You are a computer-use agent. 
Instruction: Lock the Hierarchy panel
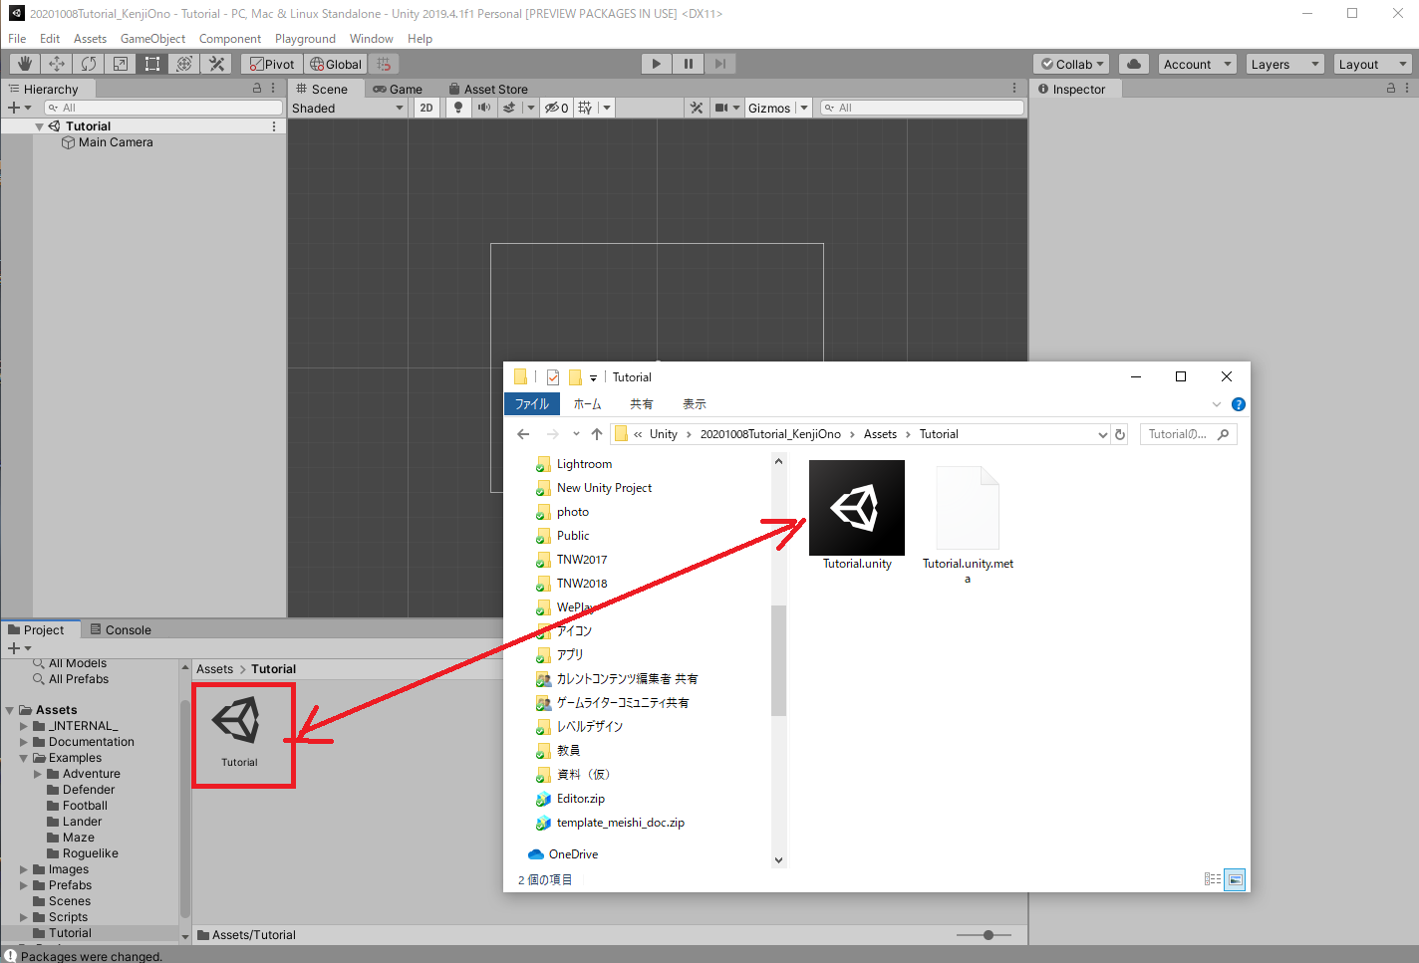[257, 89]
